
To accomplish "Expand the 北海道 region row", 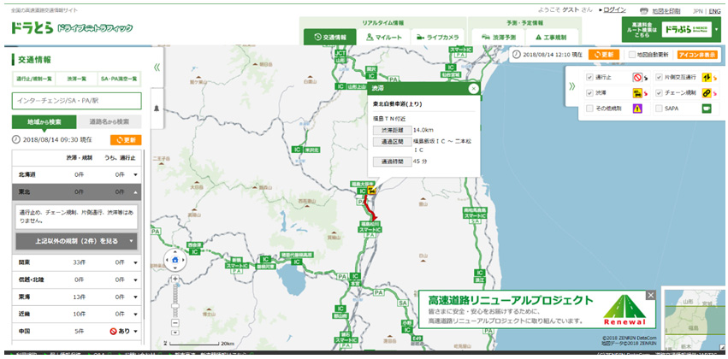I will click(x=134, y=174).
